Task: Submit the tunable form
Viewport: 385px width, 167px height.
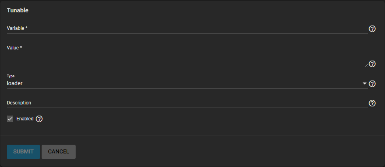Action: tap(23, 152)
